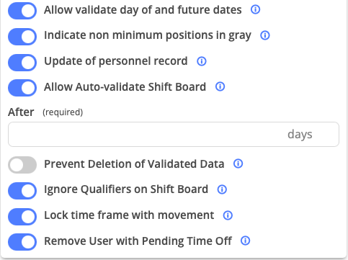The image size is (348, 260).
Task: Turn off Indicate non minimum positions in gray
Action: point(22,37)
